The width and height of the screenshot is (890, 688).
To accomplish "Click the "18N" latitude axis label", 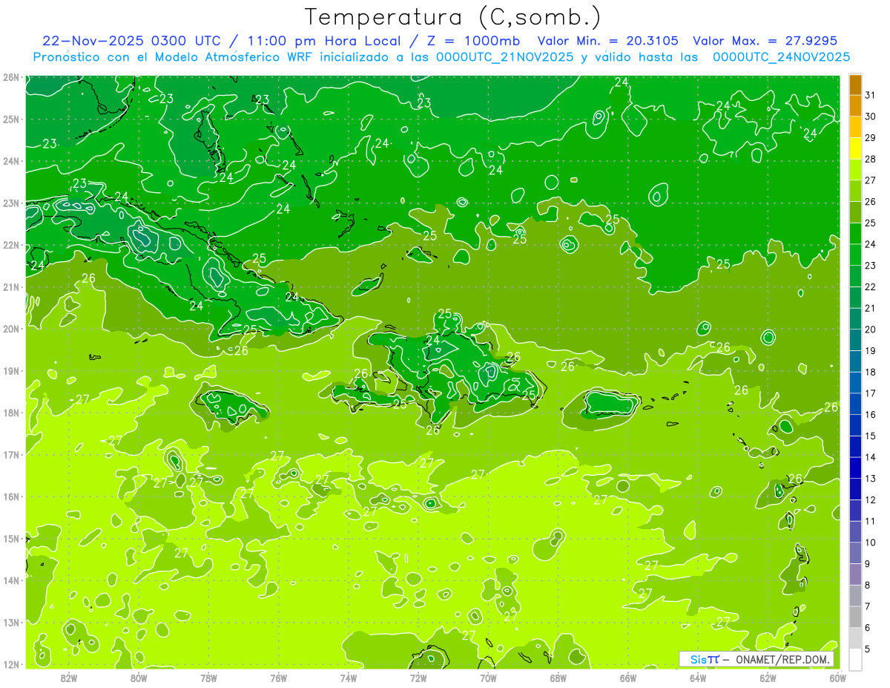I will [11, 413].
